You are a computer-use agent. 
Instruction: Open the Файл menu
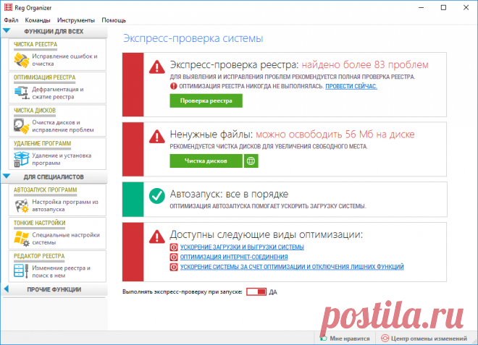tap(11, 20)
